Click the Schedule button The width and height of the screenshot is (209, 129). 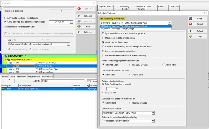[86, 16]
